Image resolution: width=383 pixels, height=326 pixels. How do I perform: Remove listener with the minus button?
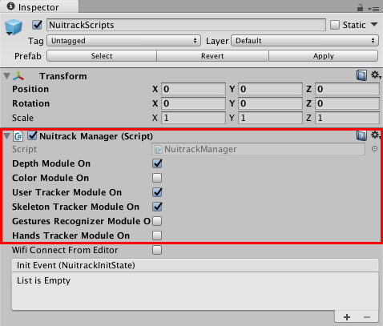pos(367,317)
